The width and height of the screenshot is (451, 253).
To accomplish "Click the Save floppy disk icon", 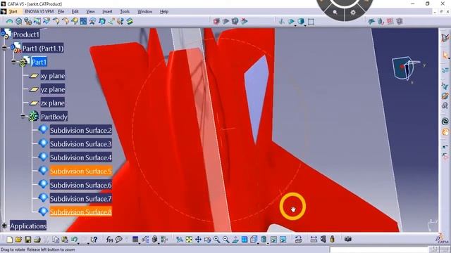I will pyautogui.click(x=28, y=240).
